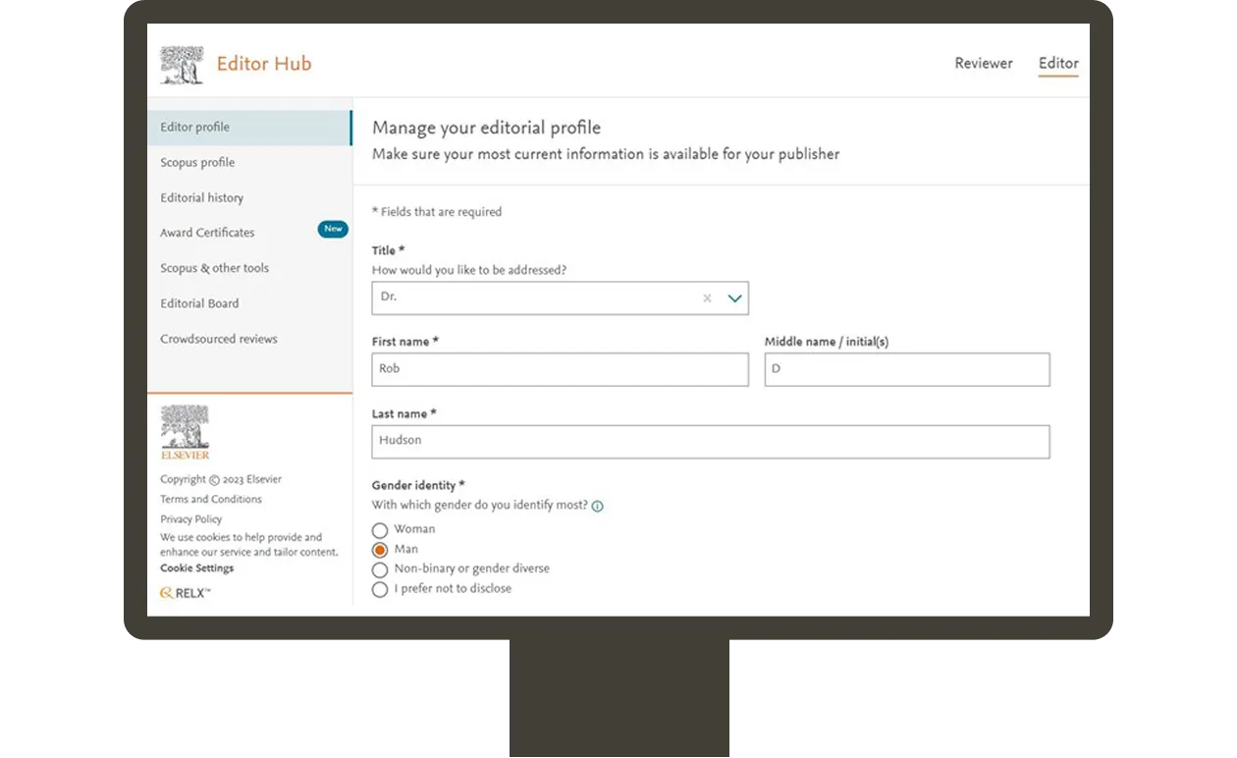Image resolution: width=1237 pixels, height=758 pixels.
Task: Click the '* Fields that are required' note
Action: coord(437,212)
